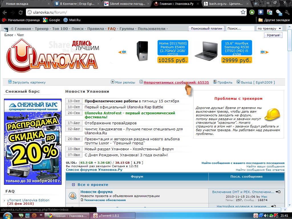Reload the page with the refresh icon
This screenshot has width=292, height=219.
click(x=21, y=12)
